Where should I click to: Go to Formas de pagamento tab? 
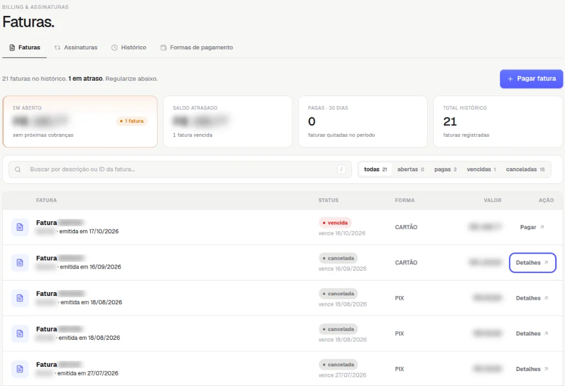coord(197,48)
